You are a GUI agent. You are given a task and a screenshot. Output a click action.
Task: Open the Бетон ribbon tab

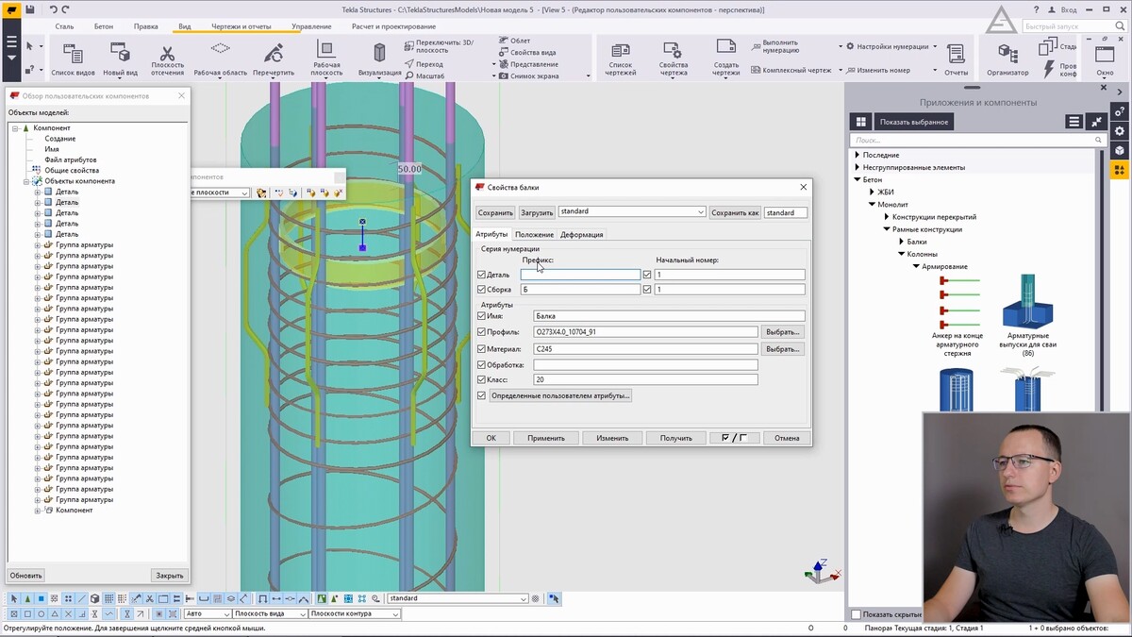(104, 26)
